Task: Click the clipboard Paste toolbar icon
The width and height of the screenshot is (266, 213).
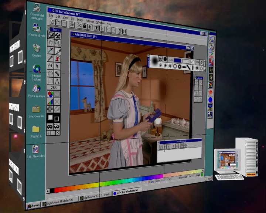Action: pyautogui.click(x=85, y=26)
